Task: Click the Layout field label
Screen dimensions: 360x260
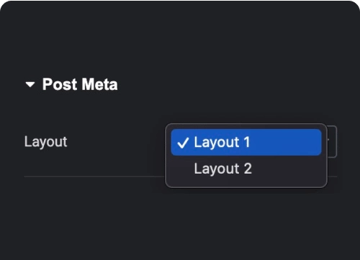Action: 45,142
